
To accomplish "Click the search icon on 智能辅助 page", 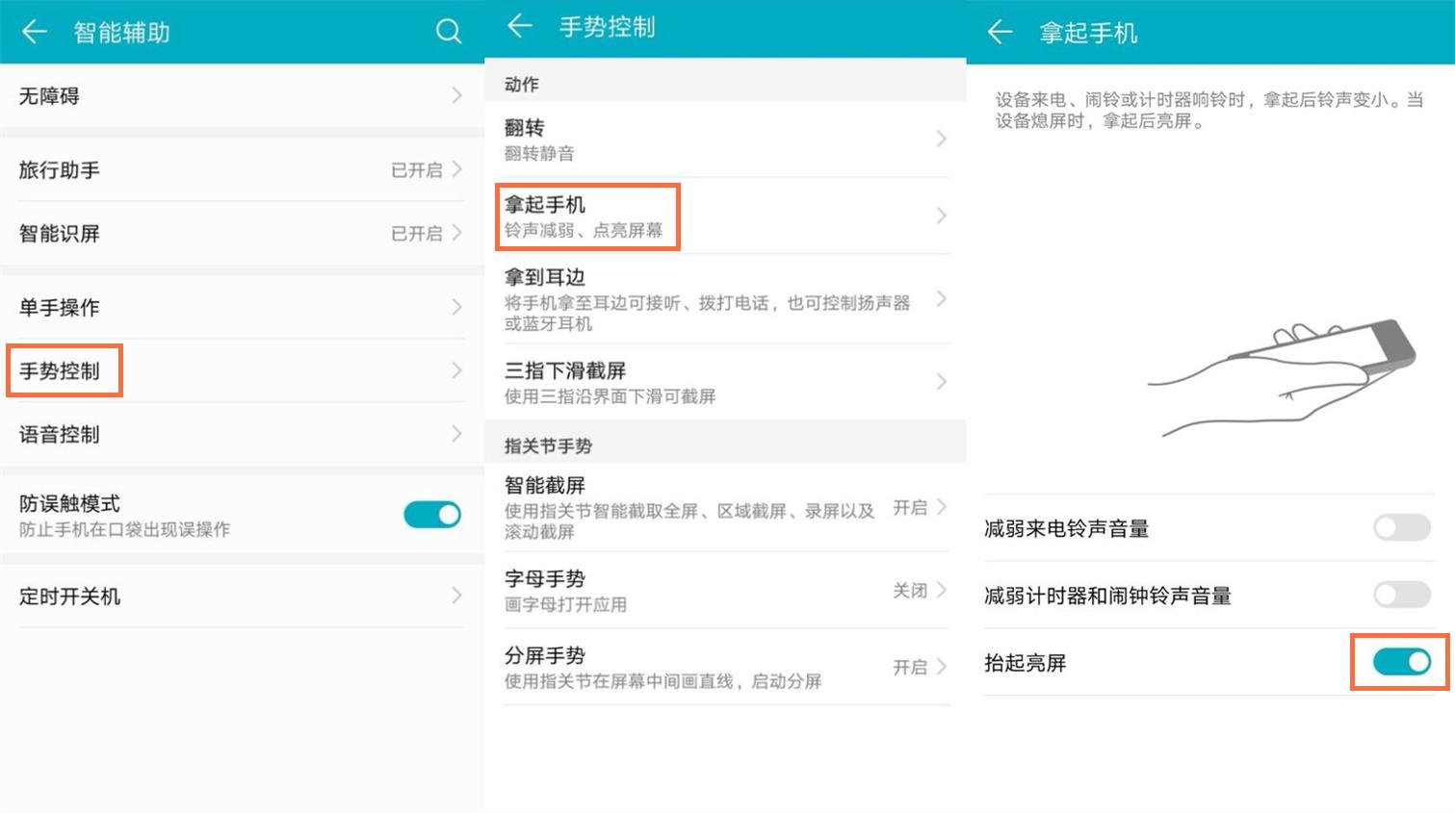I will pos(449,31).
